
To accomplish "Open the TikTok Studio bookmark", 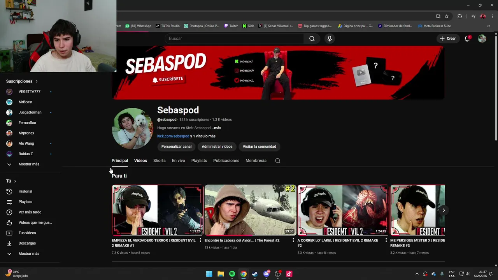I will coord(168,26).
